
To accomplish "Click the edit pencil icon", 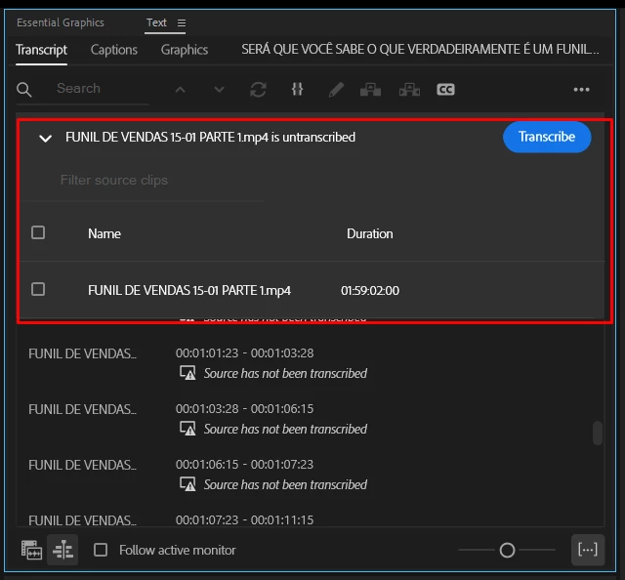I will pyautogui.click(x=336, y=90).
